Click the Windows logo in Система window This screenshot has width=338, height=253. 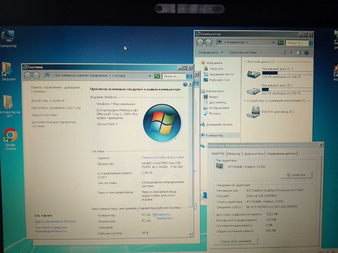tap(162, 123)
